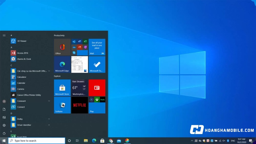Open the Netflix tile
The image size is (256, 144).
click(x=79, y=105)
